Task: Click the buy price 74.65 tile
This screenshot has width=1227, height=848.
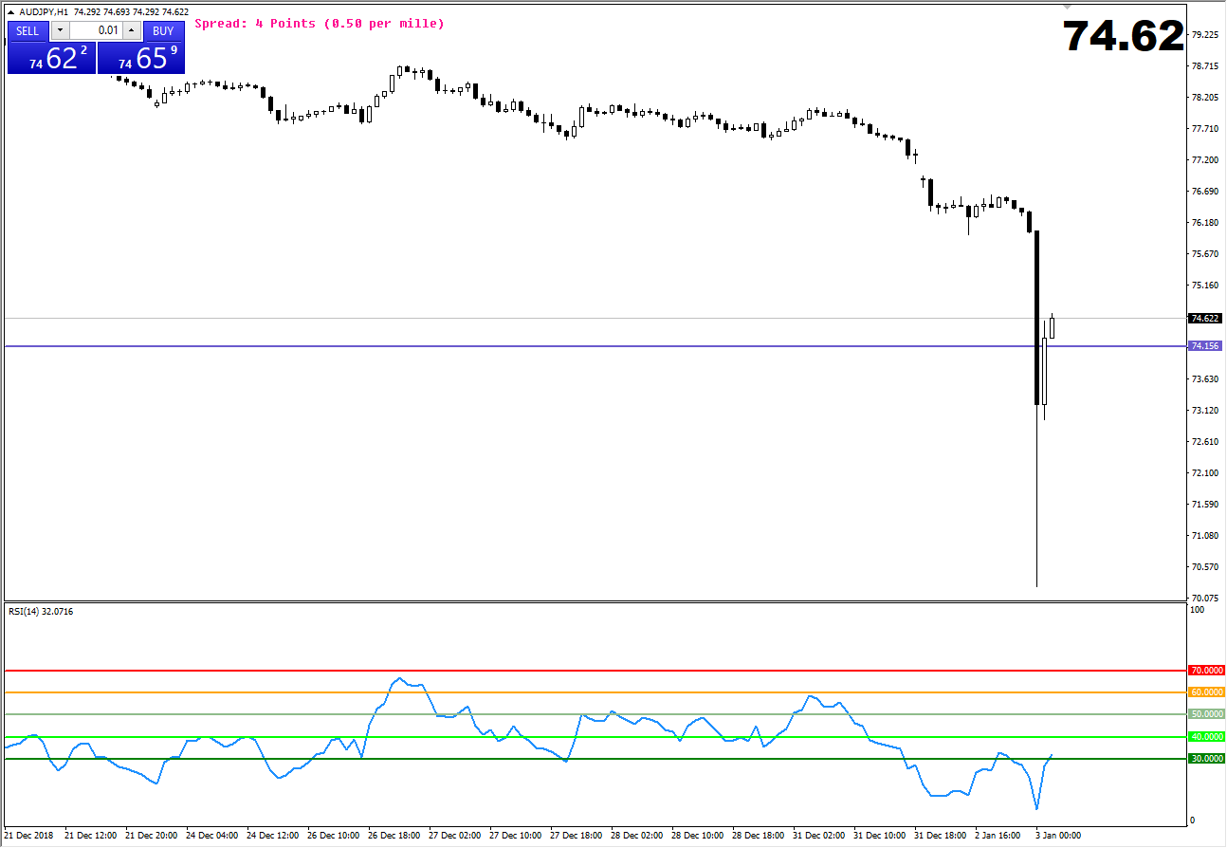Action: pyautogui.click(x=141, y=58)
